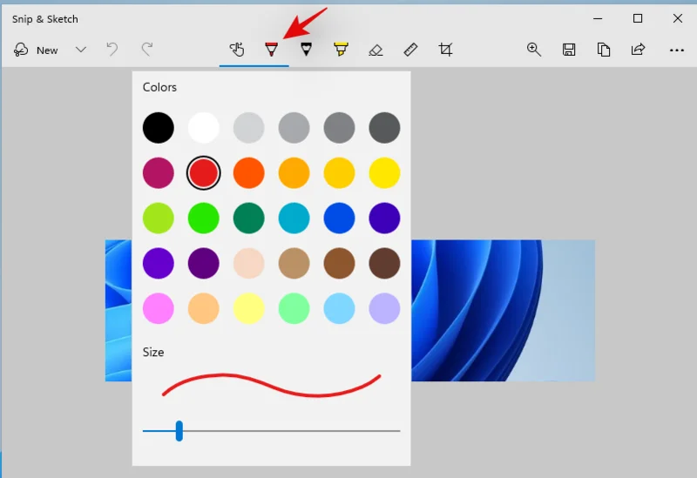Click the captured wallpaper image on canvas
The width and height of the screenshot is (697, 478).
[503, 311]
